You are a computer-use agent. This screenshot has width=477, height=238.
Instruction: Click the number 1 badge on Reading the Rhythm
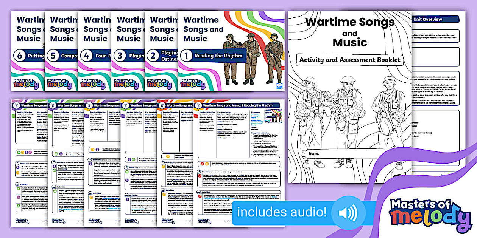point(186,56)
